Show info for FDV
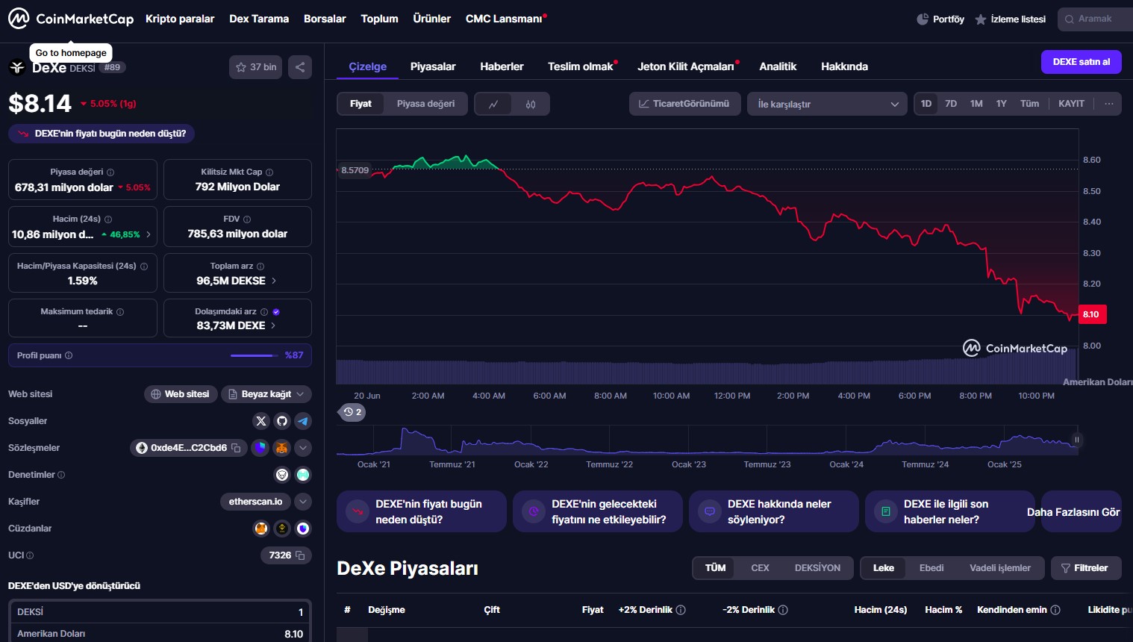The height and width of the screenshot is (642, 1133). pos(247,219)
